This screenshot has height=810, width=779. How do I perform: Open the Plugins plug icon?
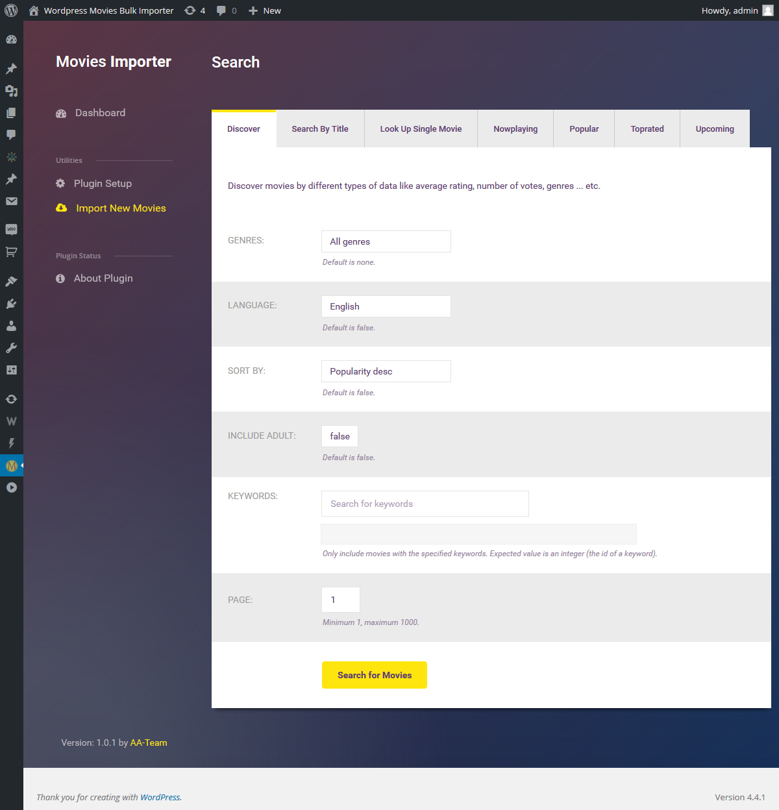point(11,304)
